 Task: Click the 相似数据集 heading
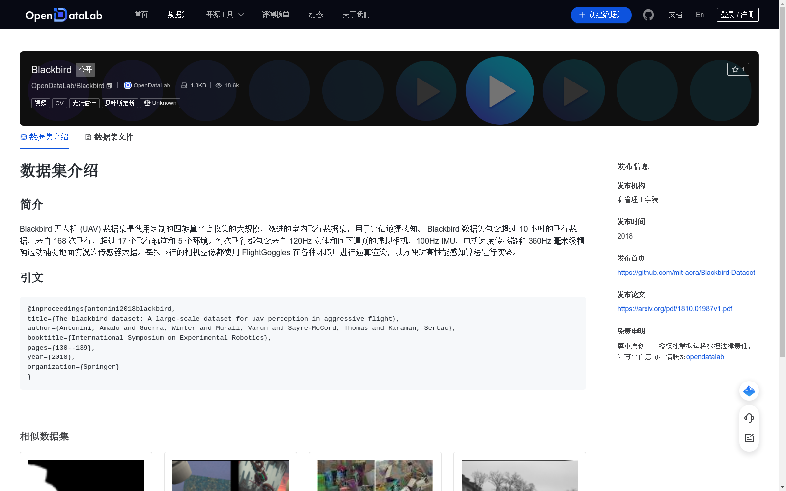(44, 436)
